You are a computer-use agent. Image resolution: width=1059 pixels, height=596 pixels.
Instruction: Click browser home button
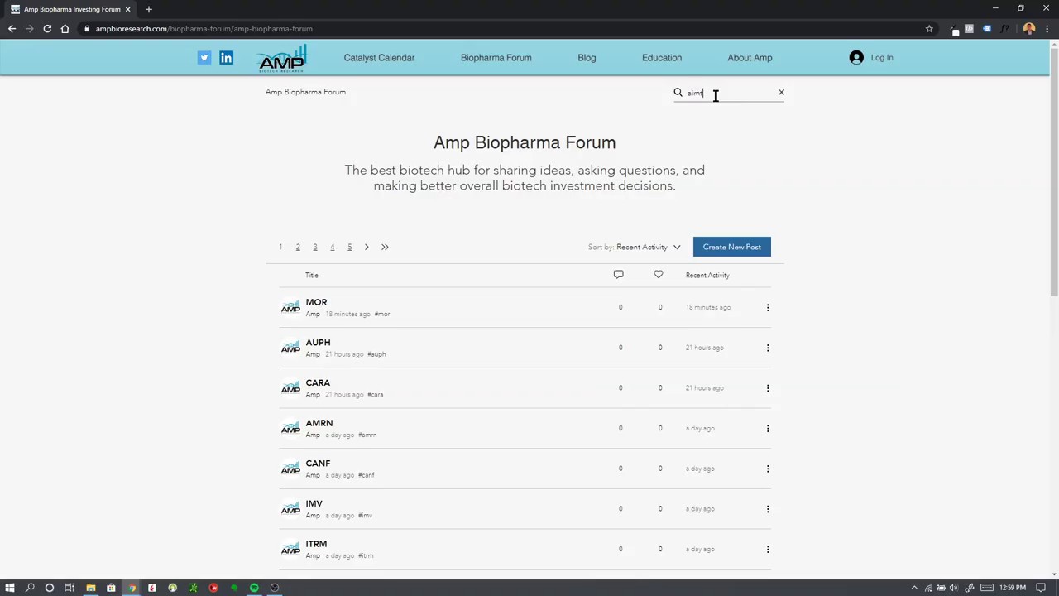(x=65, y=29)
